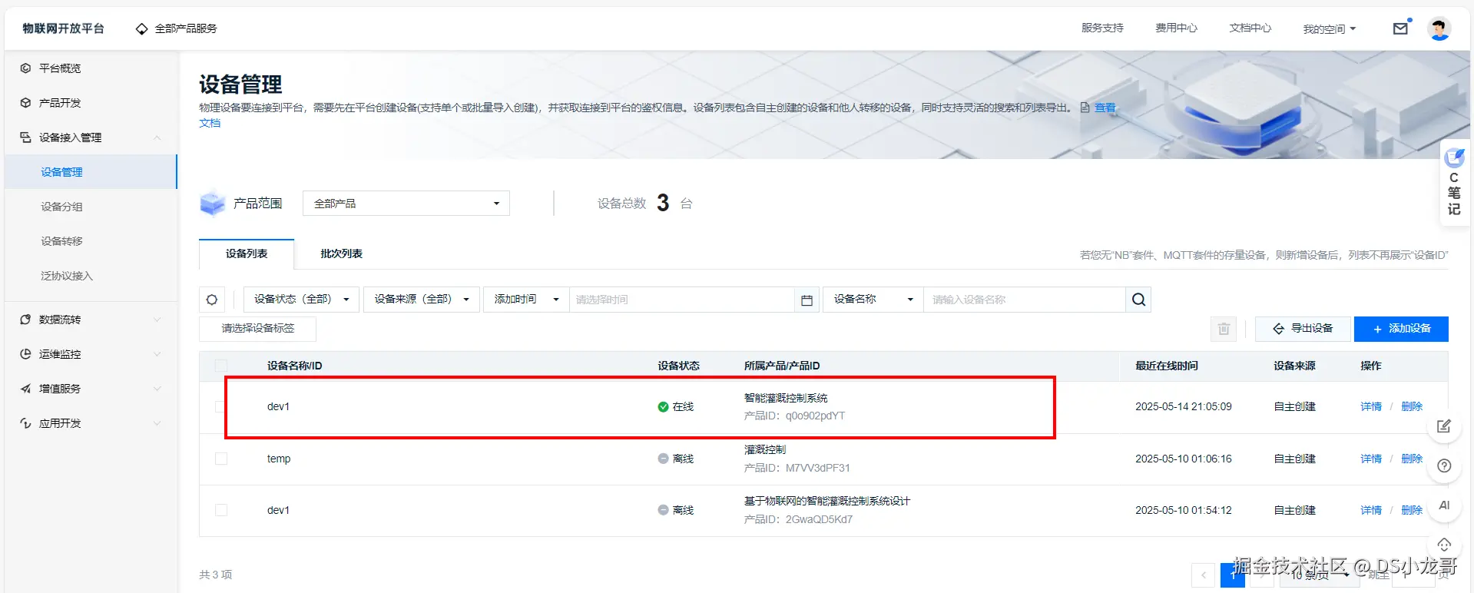Open the C笔记 notes widget
The height and width of the screenshot is (593, 1474).
(x=1454, y=182)
